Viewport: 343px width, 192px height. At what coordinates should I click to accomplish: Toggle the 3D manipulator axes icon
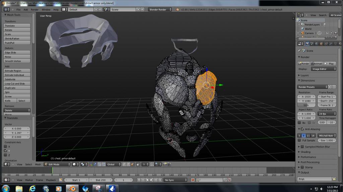90,164
